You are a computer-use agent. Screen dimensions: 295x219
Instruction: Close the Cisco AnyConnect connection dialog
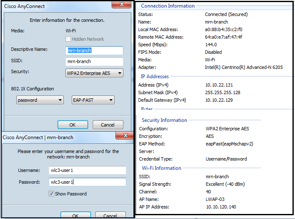(x=122, y=4)
